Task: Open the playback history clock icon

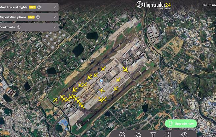Action: pyautogui.click(x=184, y=135)
